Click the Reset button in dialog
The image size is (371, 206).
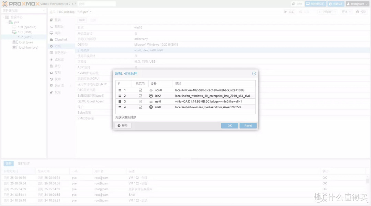(248, 125)
